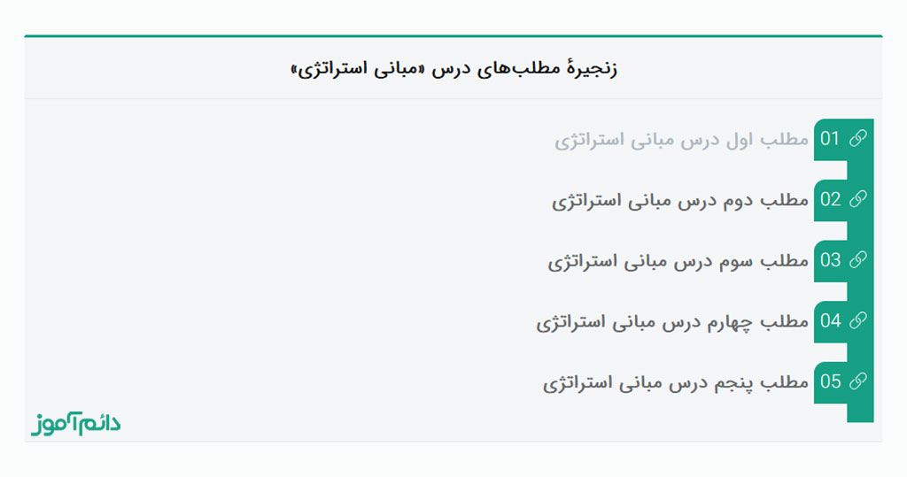Click the chain link icon beside 02

(x=857, y=200)
